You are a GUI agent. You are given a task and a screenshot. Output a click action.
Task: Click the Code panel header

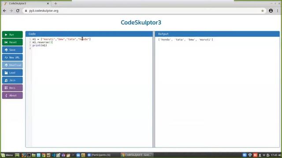click(x=89, y=34)
